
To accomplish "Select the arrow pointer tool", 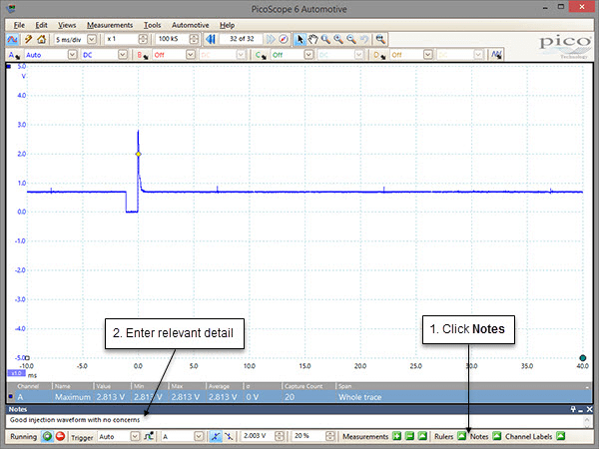I will tap(299, 39).
